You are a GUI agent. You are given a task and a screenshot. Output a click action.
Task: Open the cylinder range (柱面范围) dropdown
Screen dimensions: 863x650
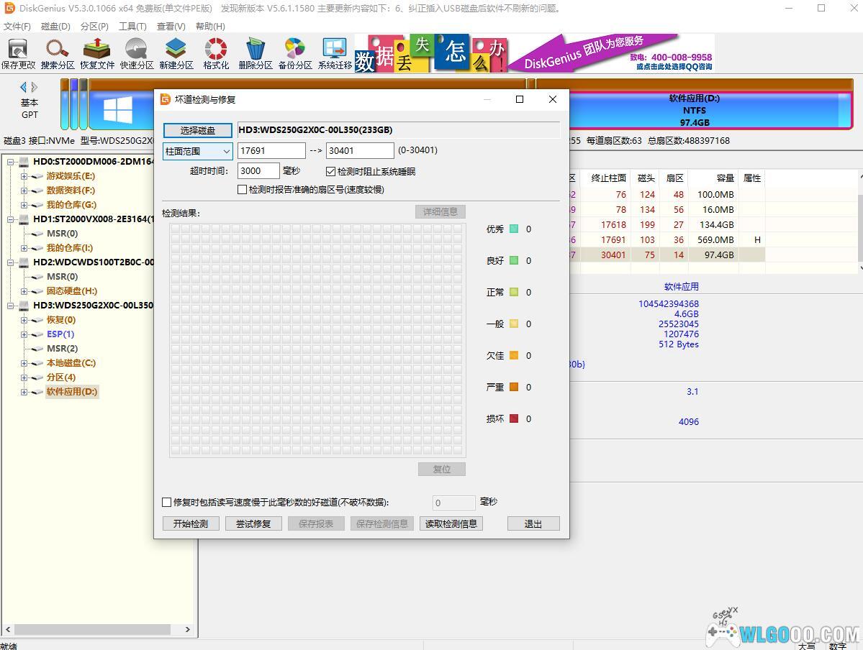coord(198,151)
